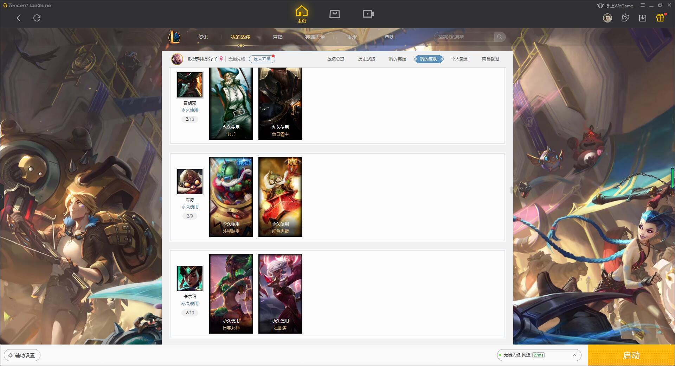The image size is (675, 366).
Task: Open the 个人荣誉 section
Action: (459, 59)
